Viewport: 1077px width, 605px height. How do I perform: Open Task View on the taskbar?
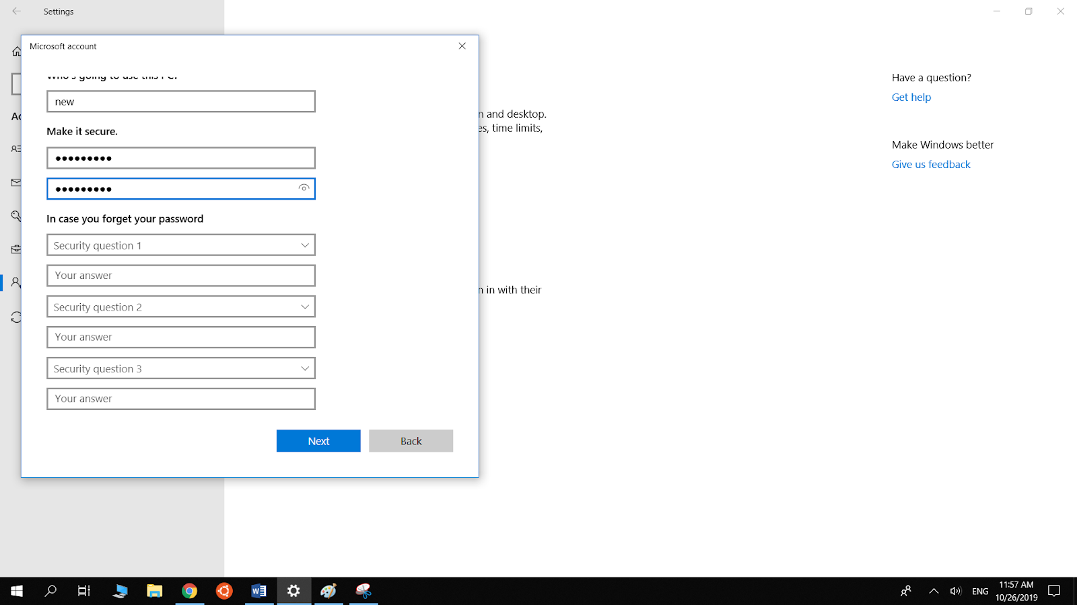pyautogui.click(x=84, y=591)
